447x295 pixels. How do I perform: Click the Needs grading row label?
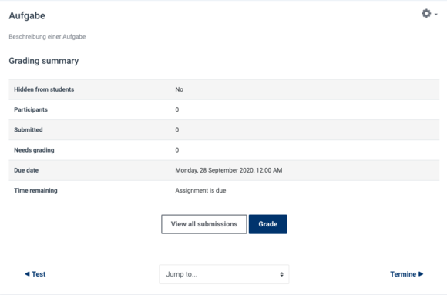34,150
